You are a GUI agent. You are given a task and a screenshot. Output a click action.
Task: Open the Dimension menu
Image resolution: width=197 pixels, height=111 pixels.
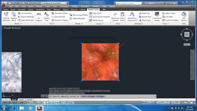click(64, 6)
